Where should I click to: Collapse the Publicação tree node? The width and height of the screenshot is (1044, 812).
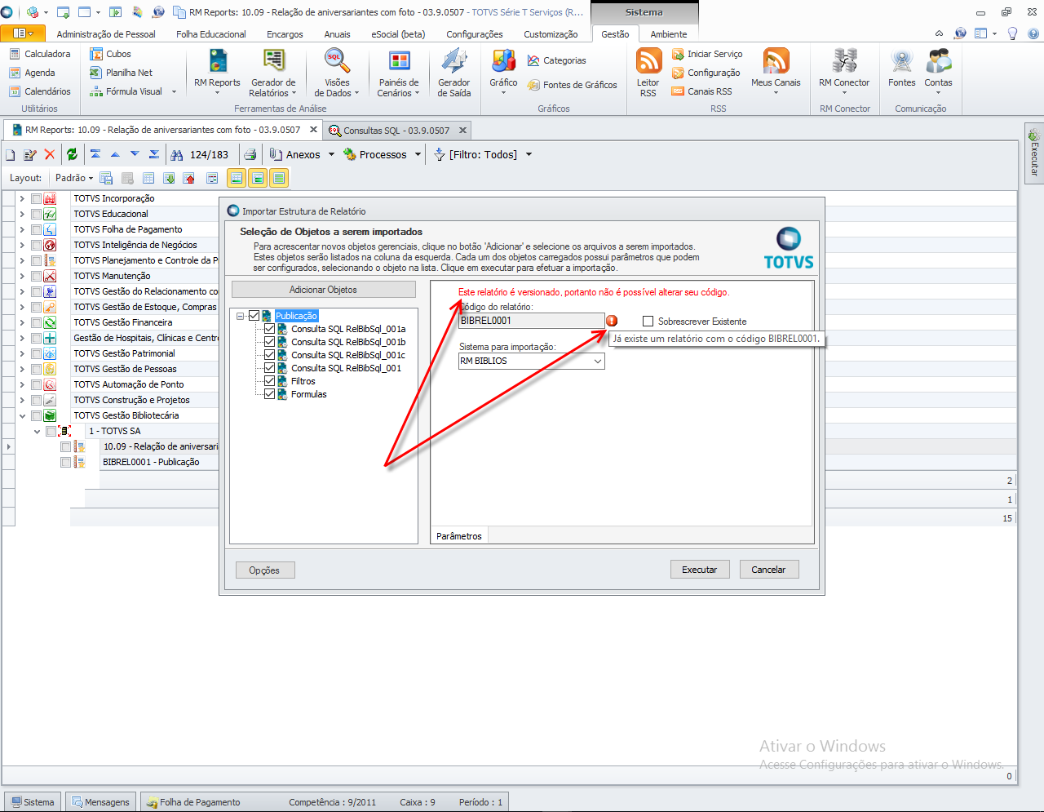(x=241, y=316)
